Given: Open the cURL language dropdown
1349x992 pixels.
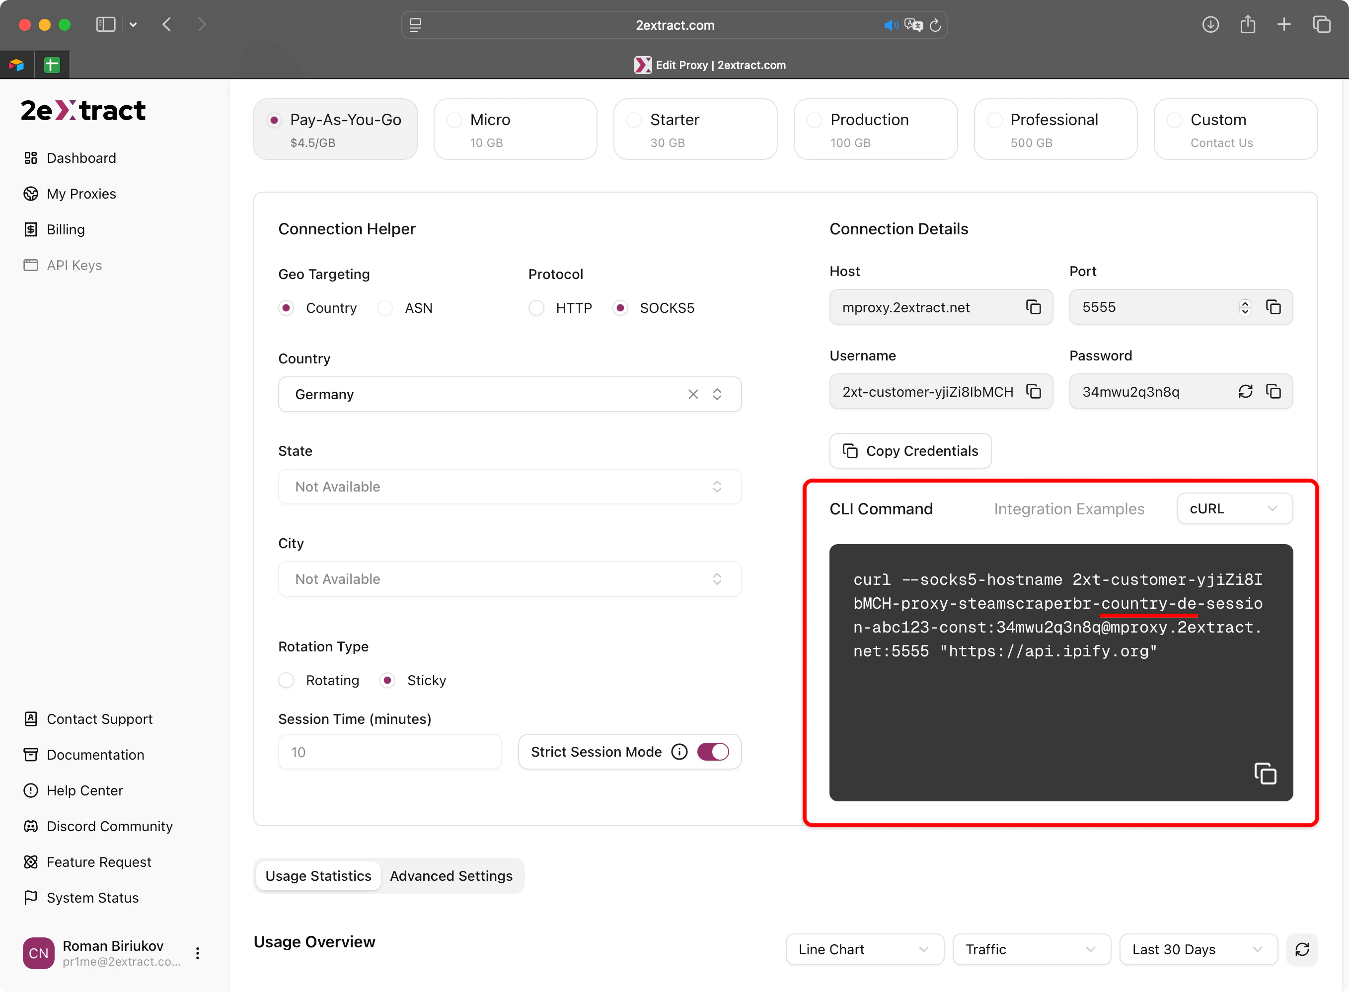Looking at the screenshot, I should 1234,508.
